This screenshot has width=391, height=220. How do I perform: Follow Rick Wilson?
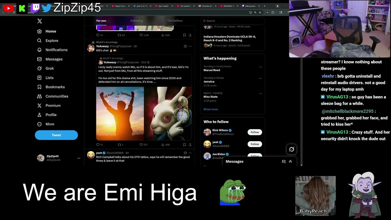(255, 132)
